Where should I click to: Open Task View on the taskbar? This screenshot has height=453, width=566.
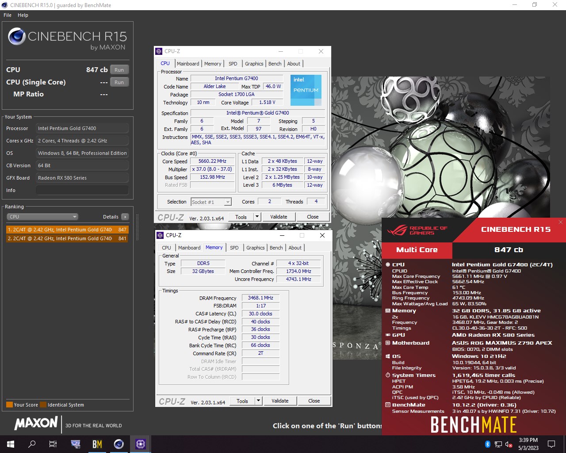click(x=53, y=444)
